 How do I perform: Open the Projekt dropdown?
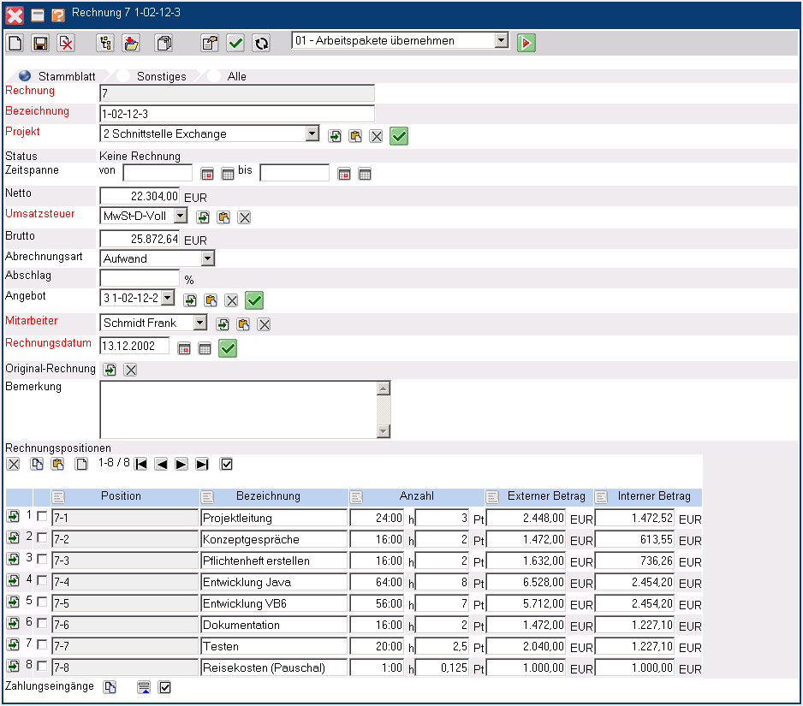[x=312, y=133]
